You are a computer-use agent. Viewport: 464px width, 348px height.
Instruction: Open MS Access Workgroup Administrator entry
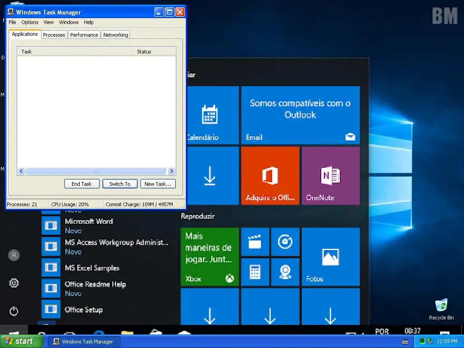coord(105,246)
